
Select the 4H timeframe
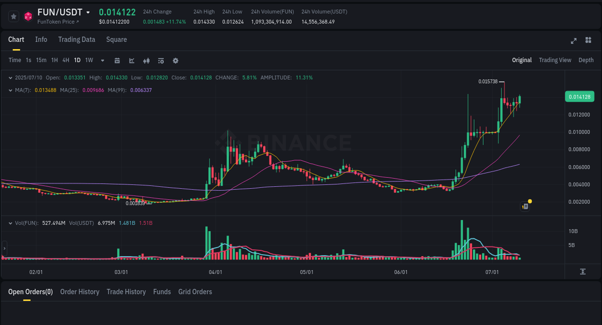click(65, 60)
